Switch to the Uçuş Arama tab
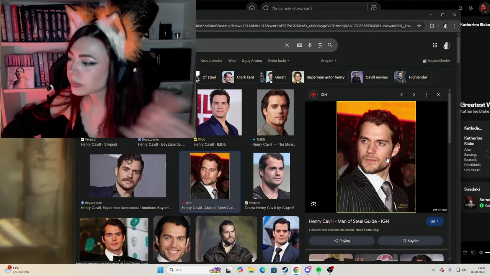Viewport: 490px width, 276px height. [252, 61]
